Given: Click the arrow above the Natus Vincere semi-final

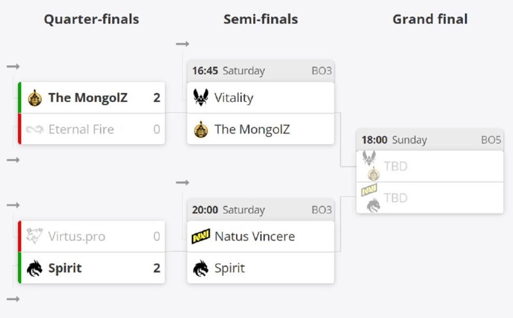Looking at the screenshot, I should 183,183.
